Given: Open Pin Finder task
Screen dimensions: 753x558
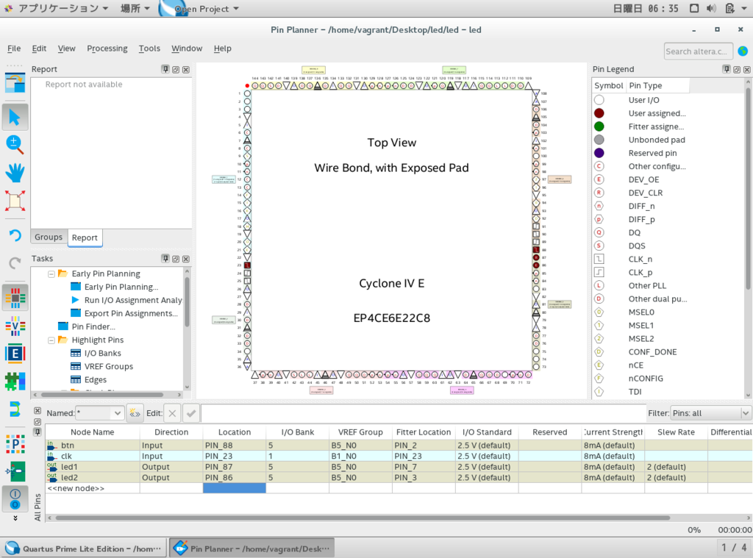Looking at the screenshot, I should click(87, 326).
